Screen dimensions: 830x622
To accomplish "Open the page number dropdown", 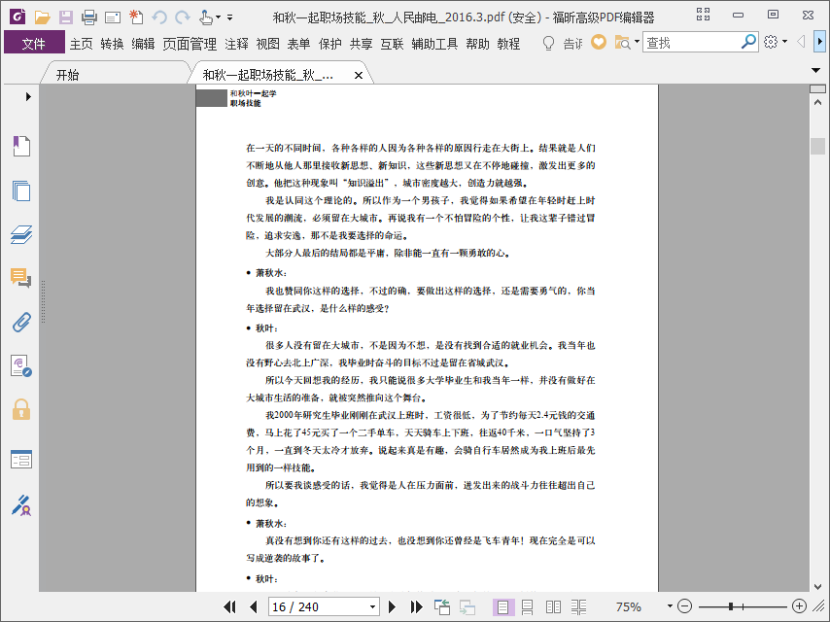I will coord(372,606).
